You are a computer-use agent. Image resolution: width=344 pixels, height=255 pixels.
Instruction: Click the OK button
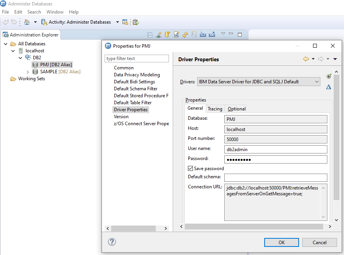click(x=281, y=242)
